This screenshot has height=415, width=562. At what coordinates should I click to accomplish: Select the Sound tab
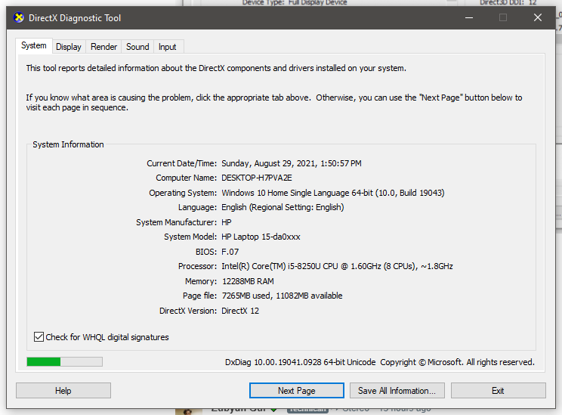point(137,47)
